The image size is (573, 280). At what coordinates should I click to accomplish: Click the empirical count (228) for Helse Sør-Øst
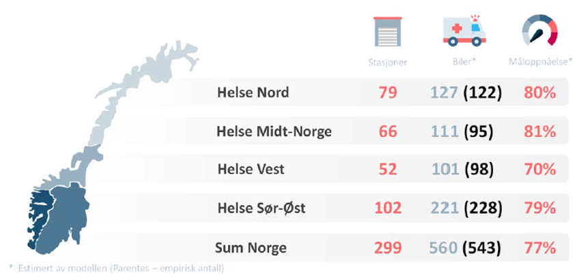tap(484, 207)
